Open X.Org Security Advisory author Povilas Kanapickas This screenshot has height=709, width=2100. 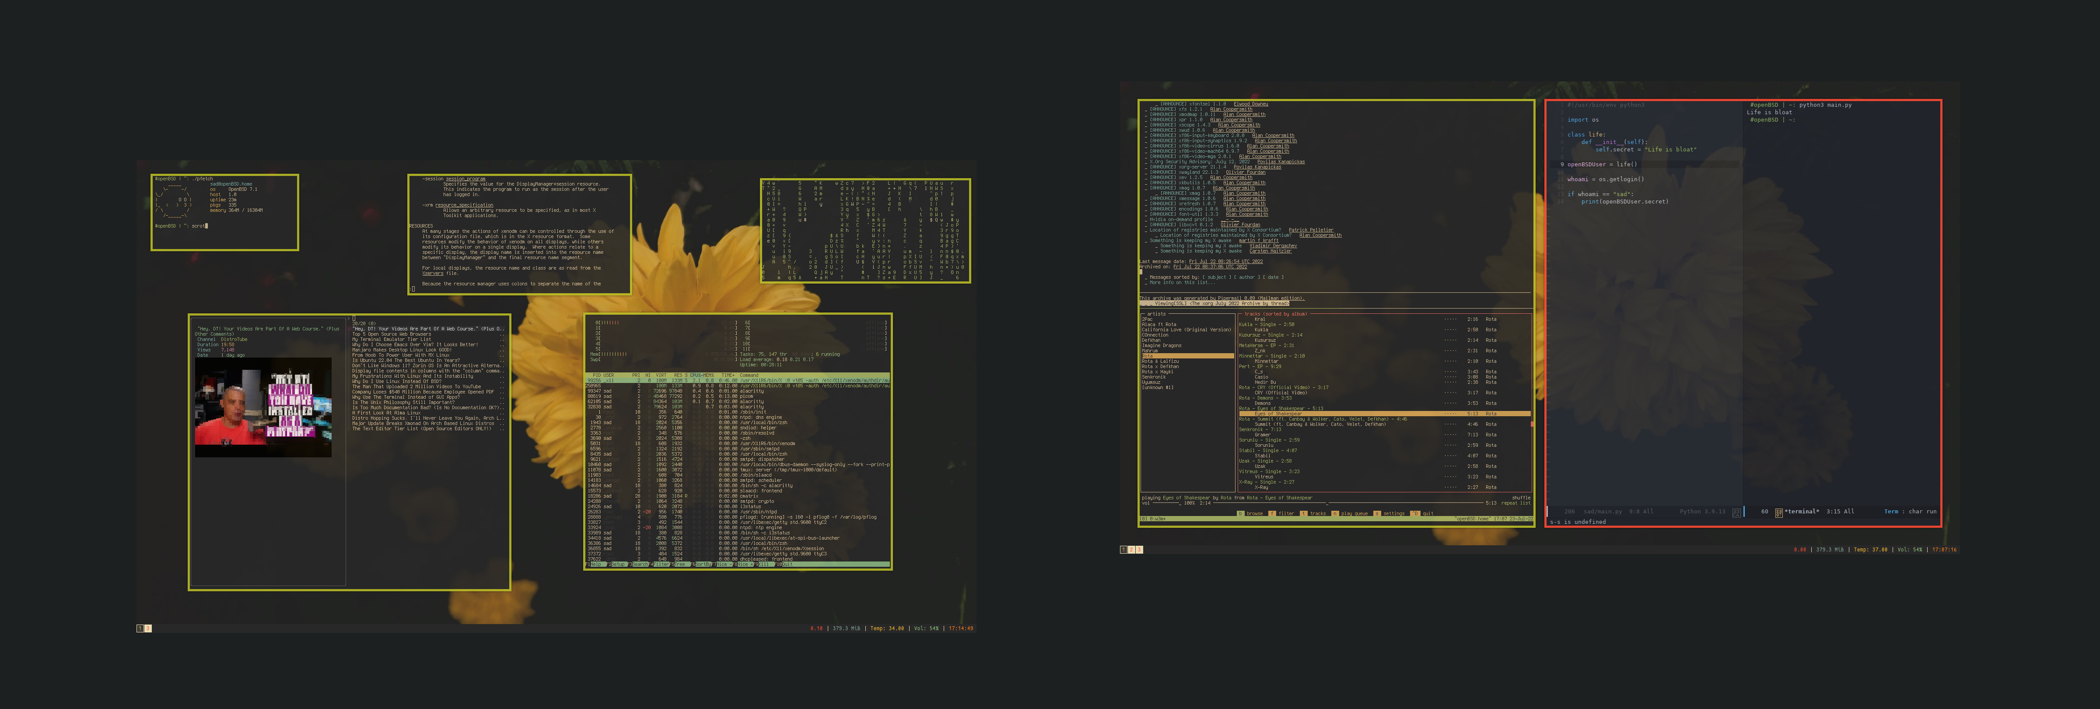(1281, 161)
